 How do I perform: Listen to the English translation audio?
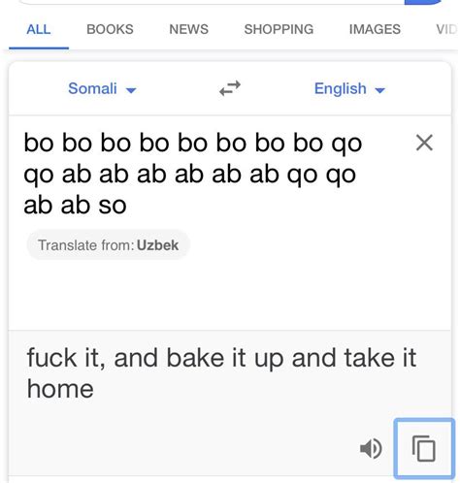point(371,448)
